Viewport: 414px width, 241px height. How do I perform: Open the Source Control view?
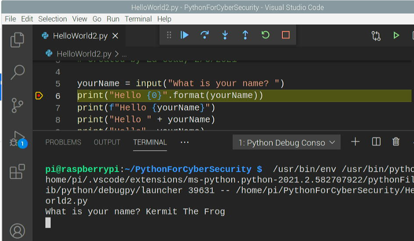(x=17, y=105)
